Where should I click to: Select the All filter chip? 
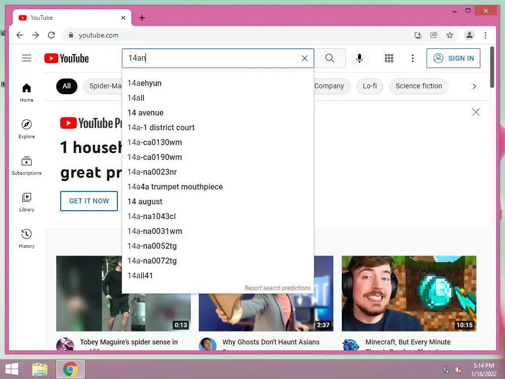67,86
